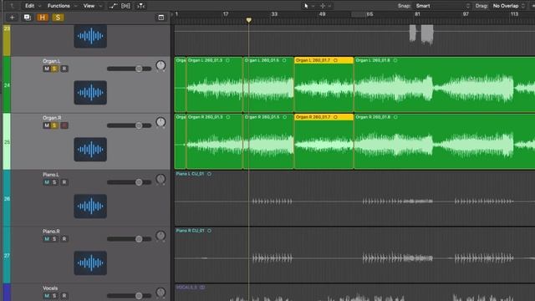Click the Piano.L pan knob
This screenshot has height=301, width=535.
tap(160, 179)
